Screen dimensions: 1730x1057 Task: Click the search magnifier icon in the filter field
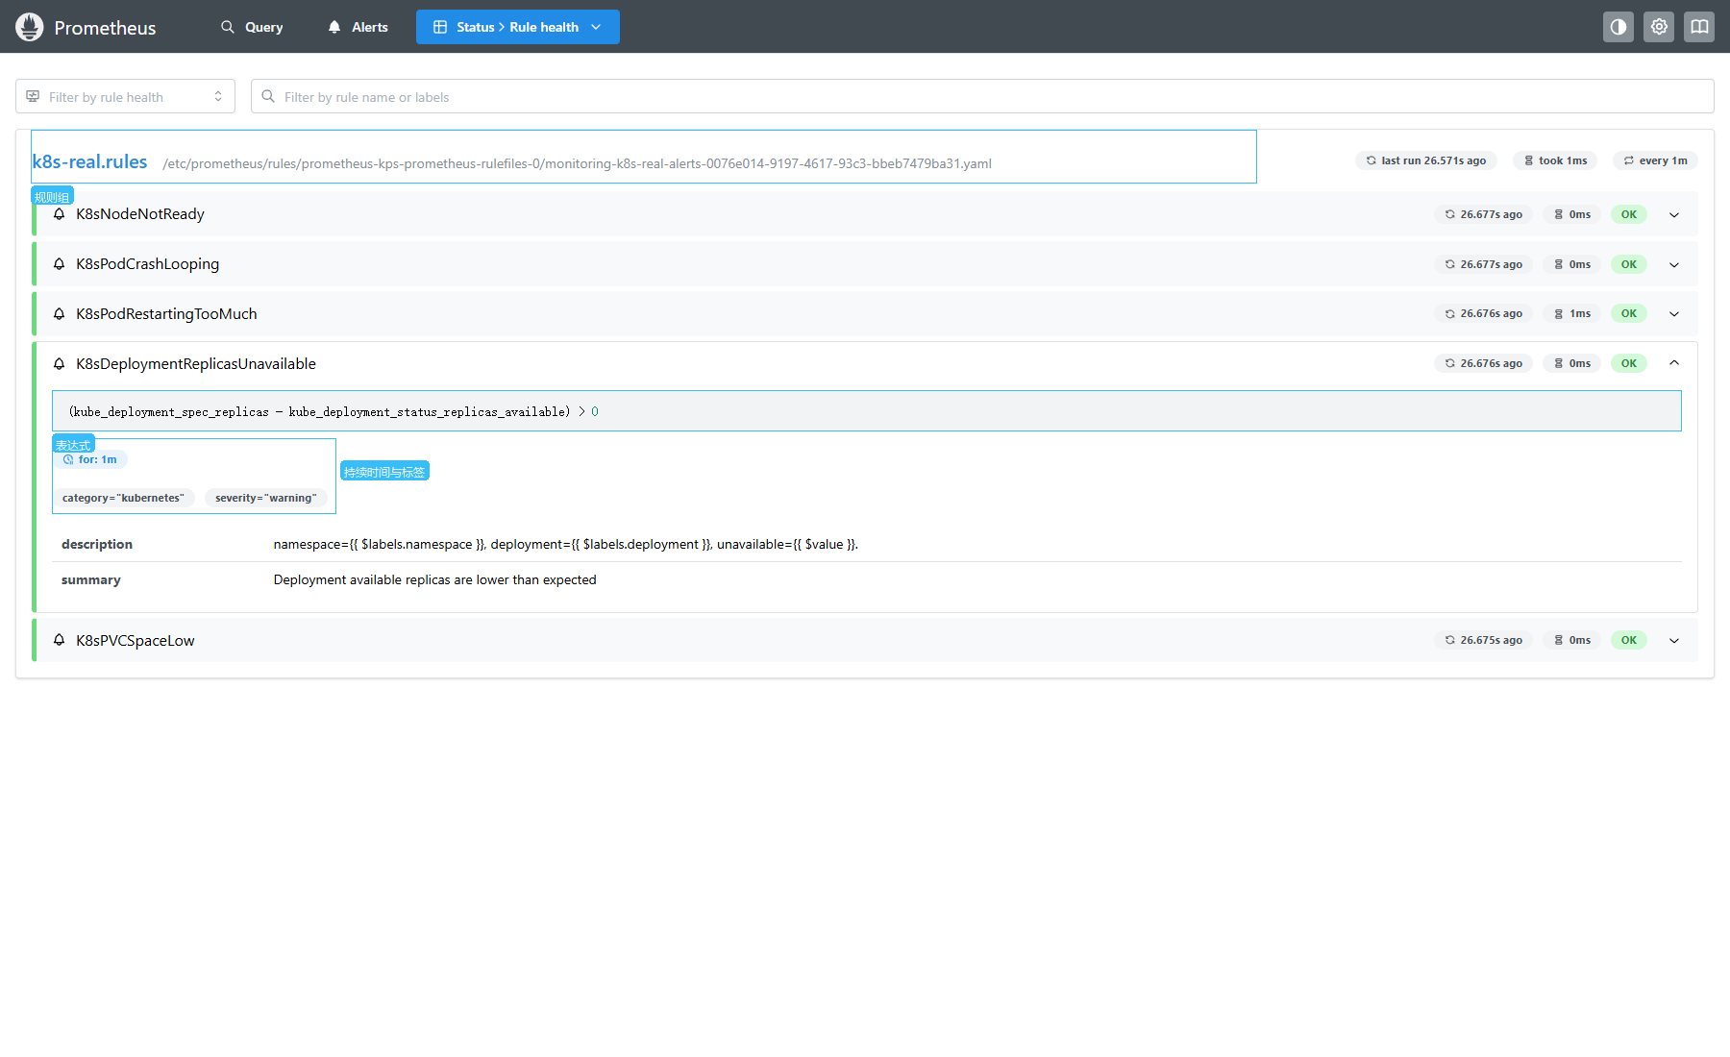click(x=268, y=96)
